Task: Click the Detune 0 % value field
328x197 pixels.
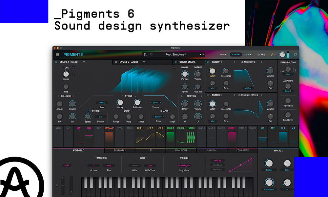Action: coord(100,117)
